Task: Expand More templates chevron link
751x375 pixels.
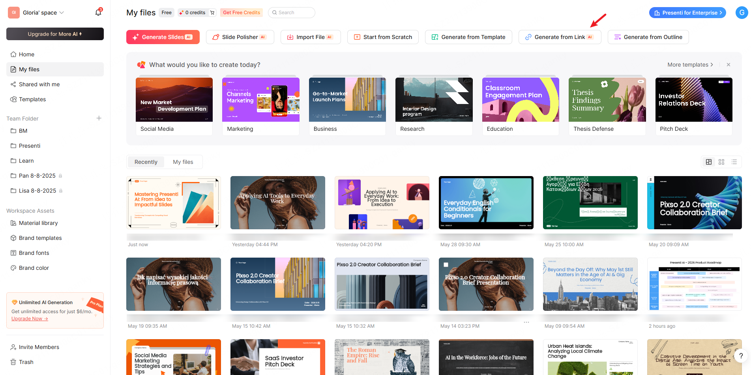Action: 690,65
